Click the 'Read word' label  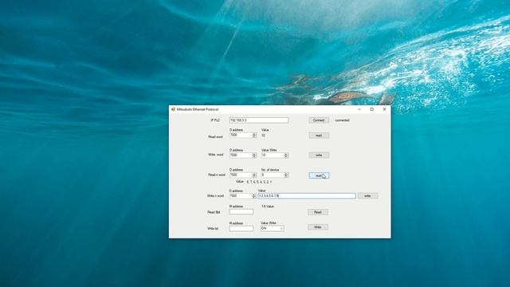215,136
